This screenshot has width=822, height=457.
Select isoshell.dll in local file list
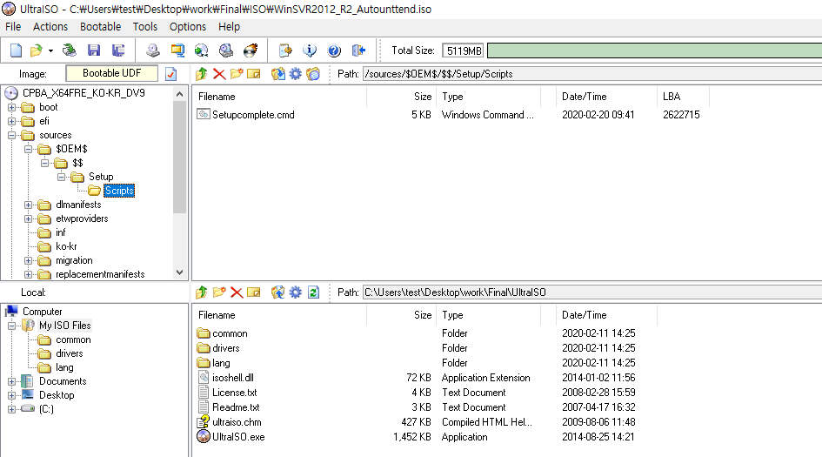(233, 378)
